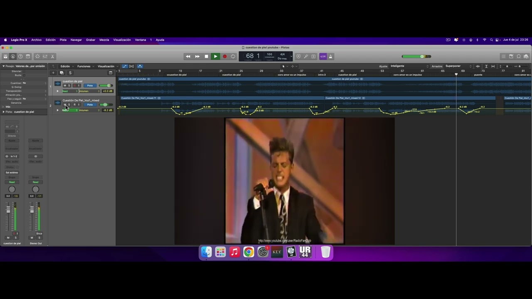The height and width of the screenshot is (299, 532).
Task: Open the Note Pads icon
Action: [x=511, y=56]
